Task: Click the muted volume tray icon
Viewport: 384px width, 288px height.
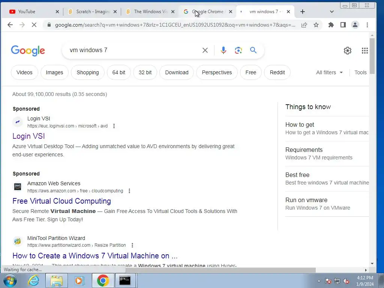Action: tap(346, 281)
